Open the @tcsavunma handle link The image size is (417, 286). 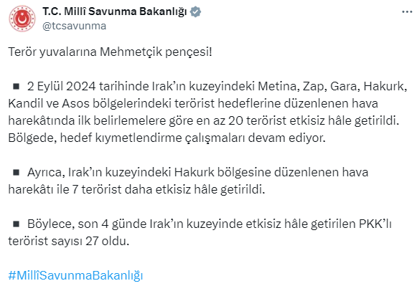click(x=74, y=26)
